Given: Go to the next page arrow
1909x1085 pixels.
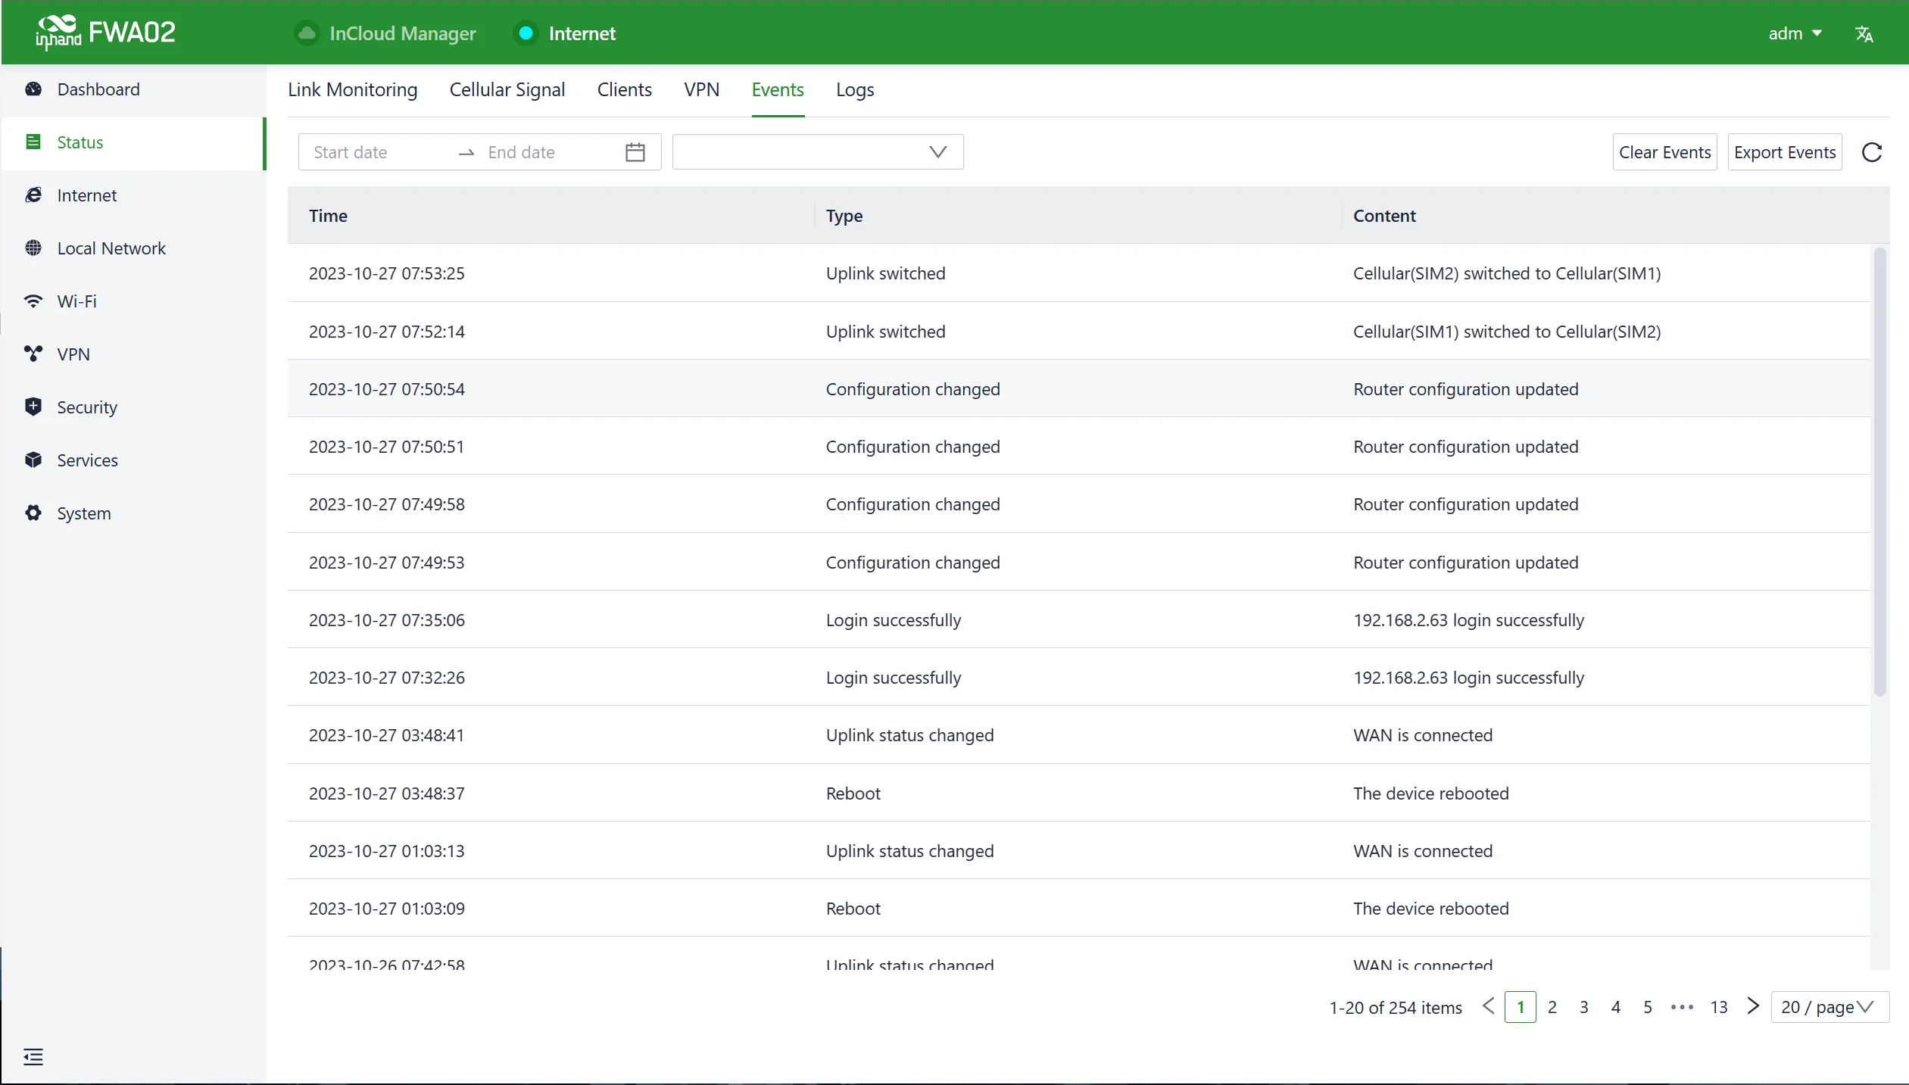Looking at the screenshot, I should pyautogui.click(x=1753, y=1006).
